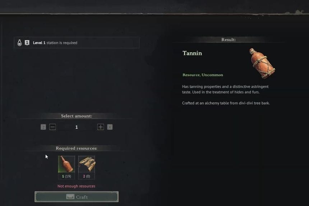Click the Tannin item title

coord(192,53)
